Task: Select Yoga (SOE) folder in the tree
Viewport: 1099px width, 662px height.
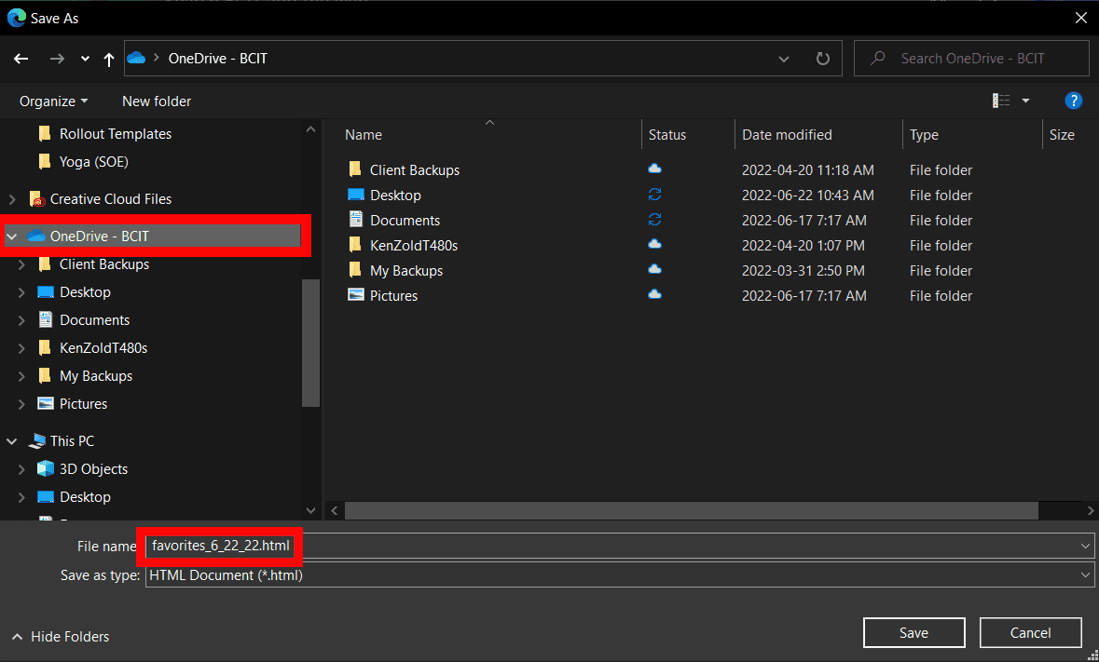Action: tap(94, 162)
